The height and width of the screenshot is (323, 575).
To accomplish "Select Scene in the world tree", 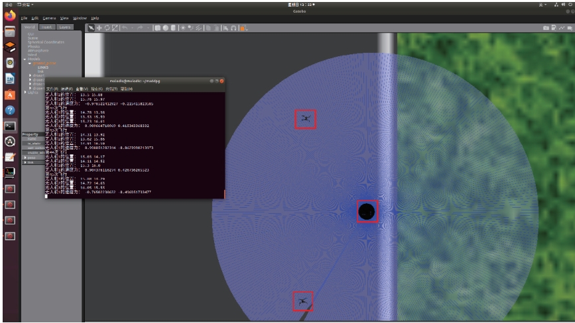I will [x=32, y=38].
